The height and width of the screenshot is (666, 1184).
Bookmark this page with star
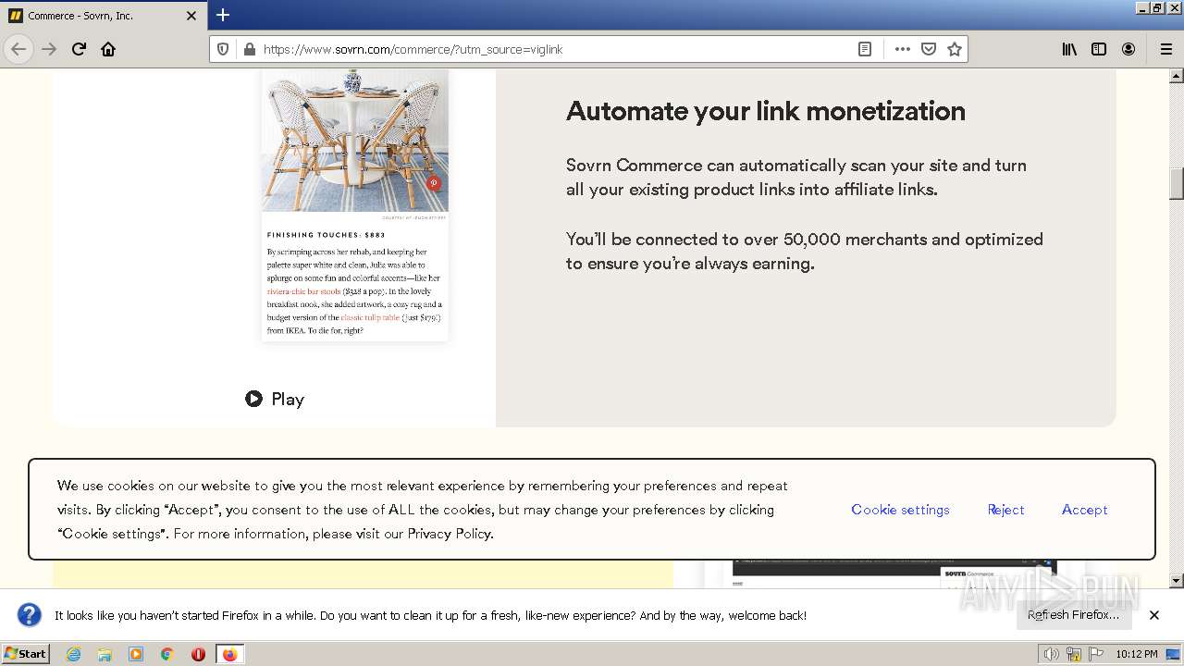click(x=955, y=49)
